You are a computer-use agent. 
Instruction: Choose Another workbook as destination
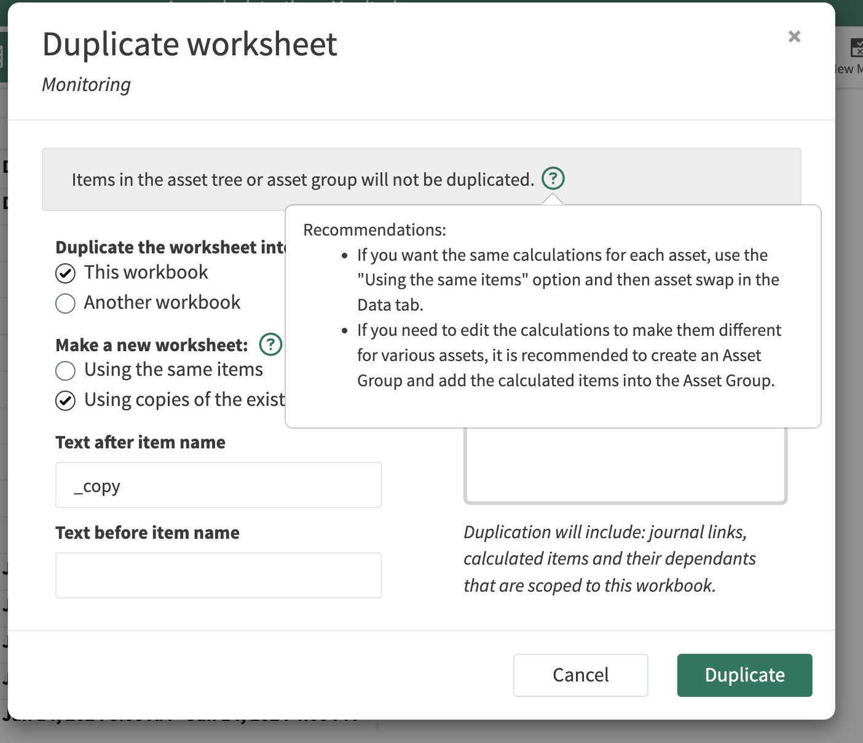coord(66,303)
